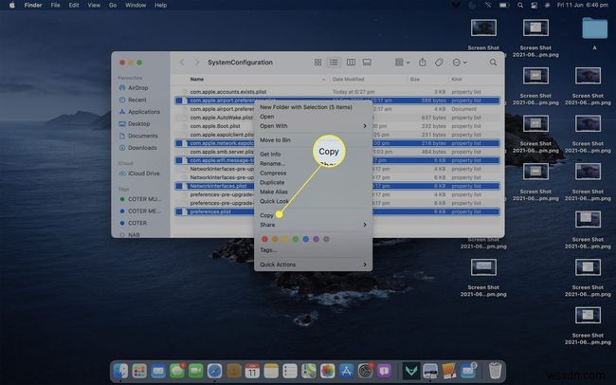Open AirDrop in the Finder sidebar
616x385 pixels.
tap(138, 86)
